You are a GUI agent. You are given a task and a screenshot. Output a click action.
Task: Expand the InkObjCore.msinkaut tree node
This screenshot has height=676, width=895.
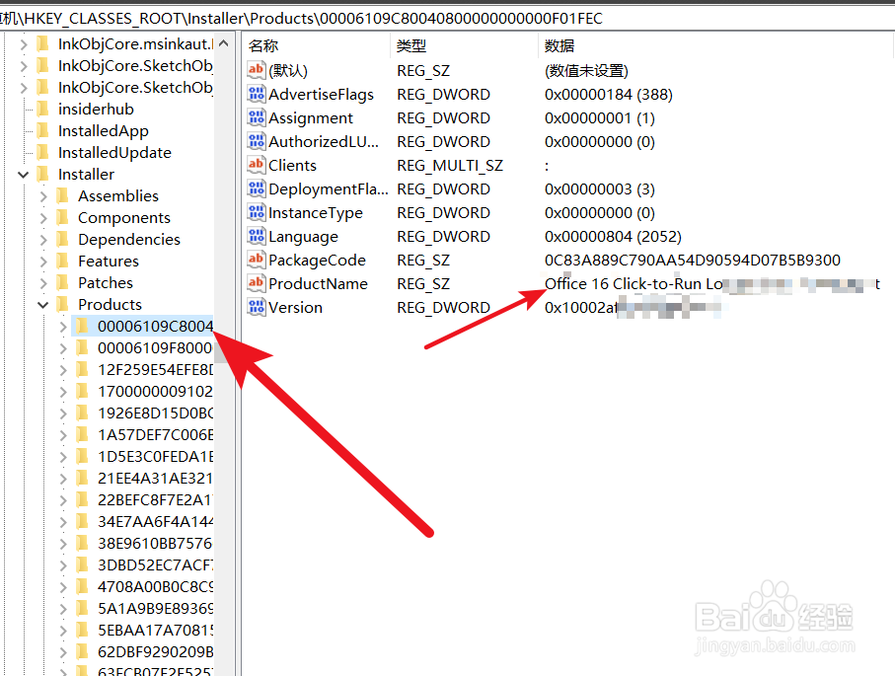[24, 44]
